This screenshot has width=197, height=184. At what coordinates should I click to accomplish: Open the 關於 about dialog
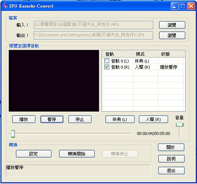(x=171, y=147)
